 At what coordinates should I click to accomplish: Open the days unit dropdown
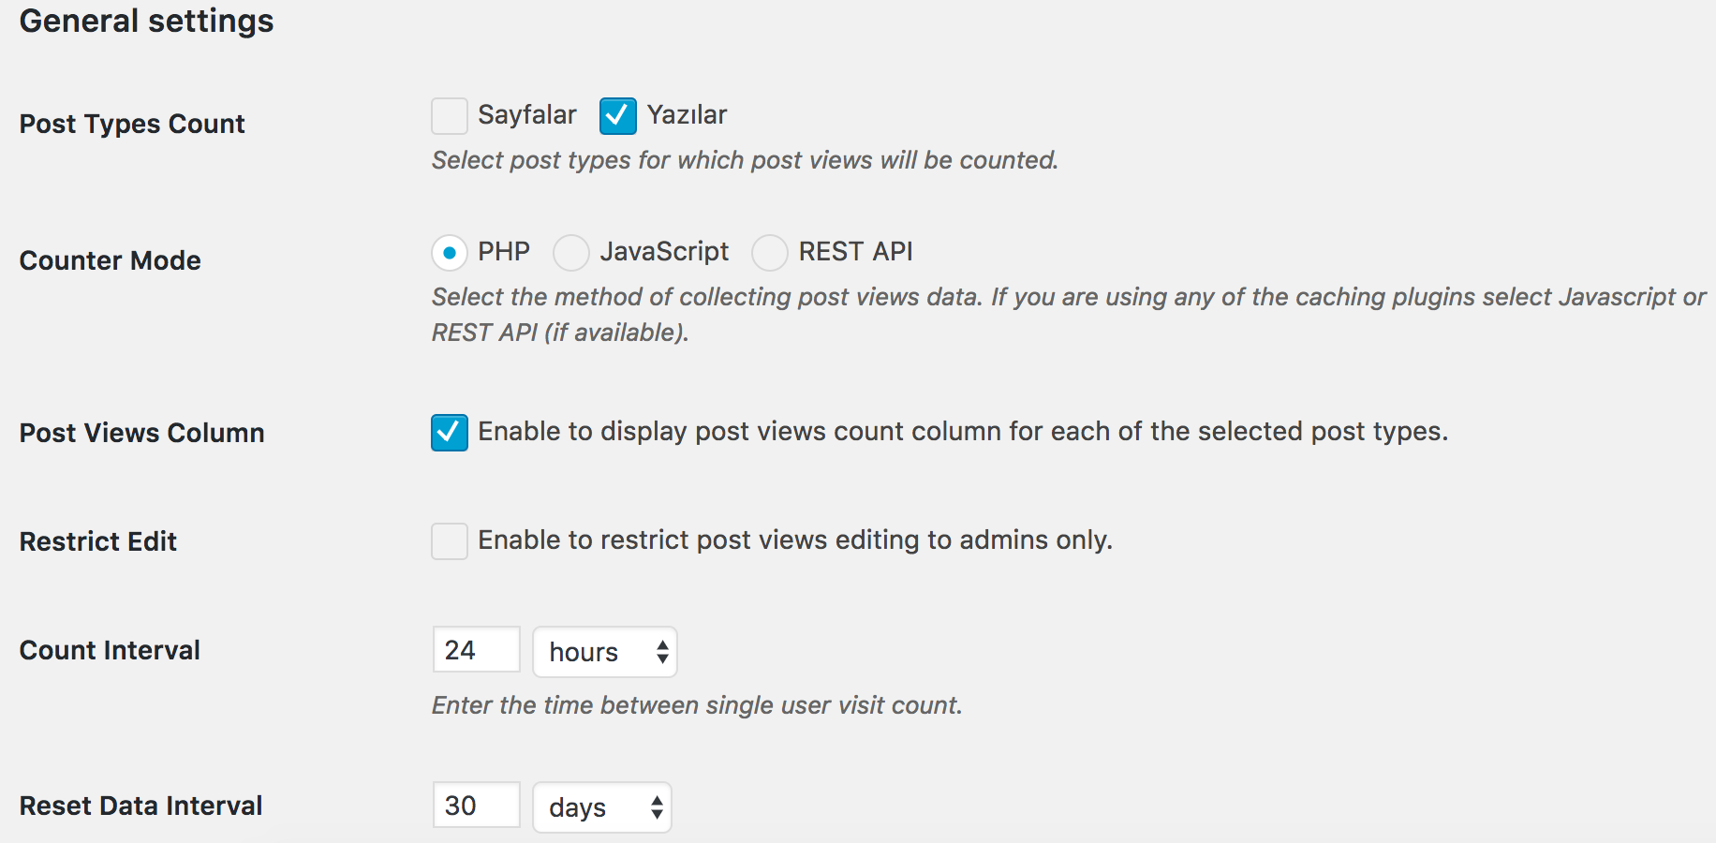(x=602, y=807)
